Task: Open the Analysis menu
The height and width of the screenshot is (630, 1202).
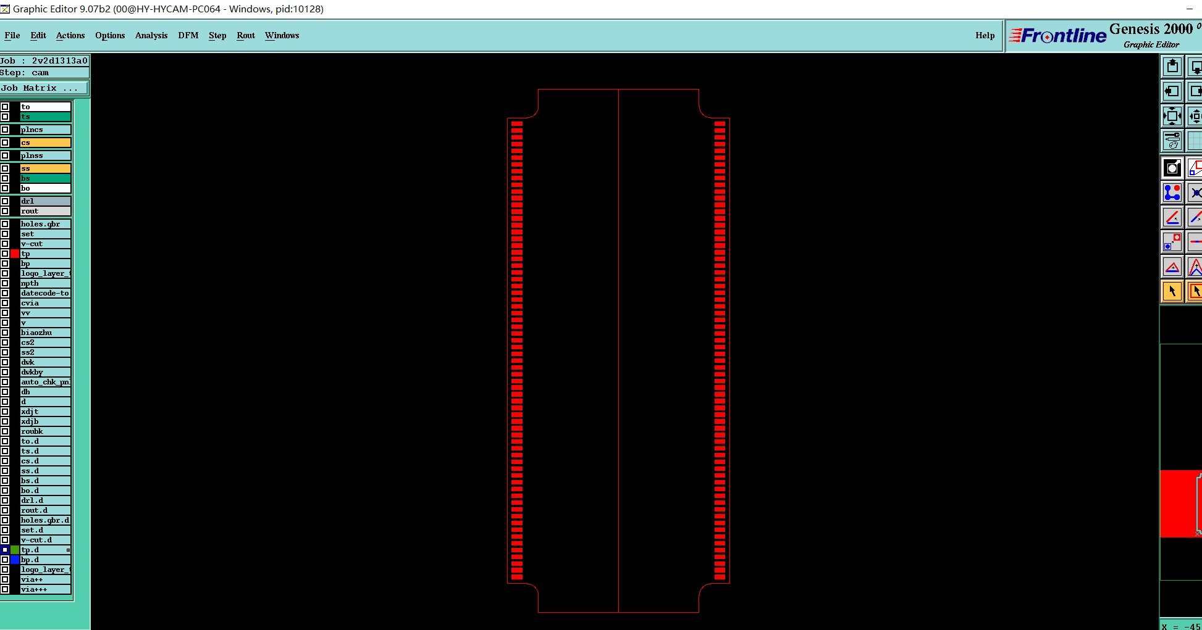Action: coord(151,36)
